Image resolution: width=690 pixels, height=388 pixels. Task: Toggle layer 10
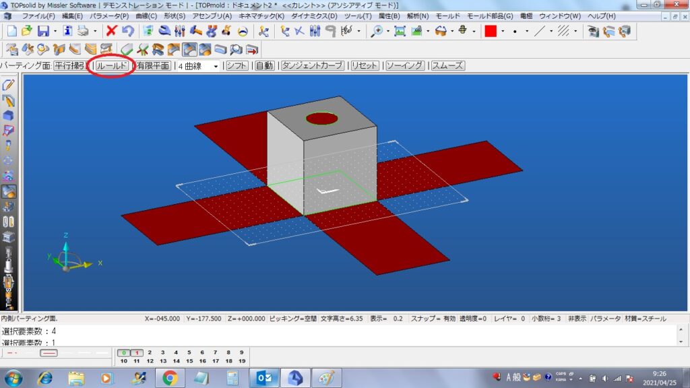[124, 361]
